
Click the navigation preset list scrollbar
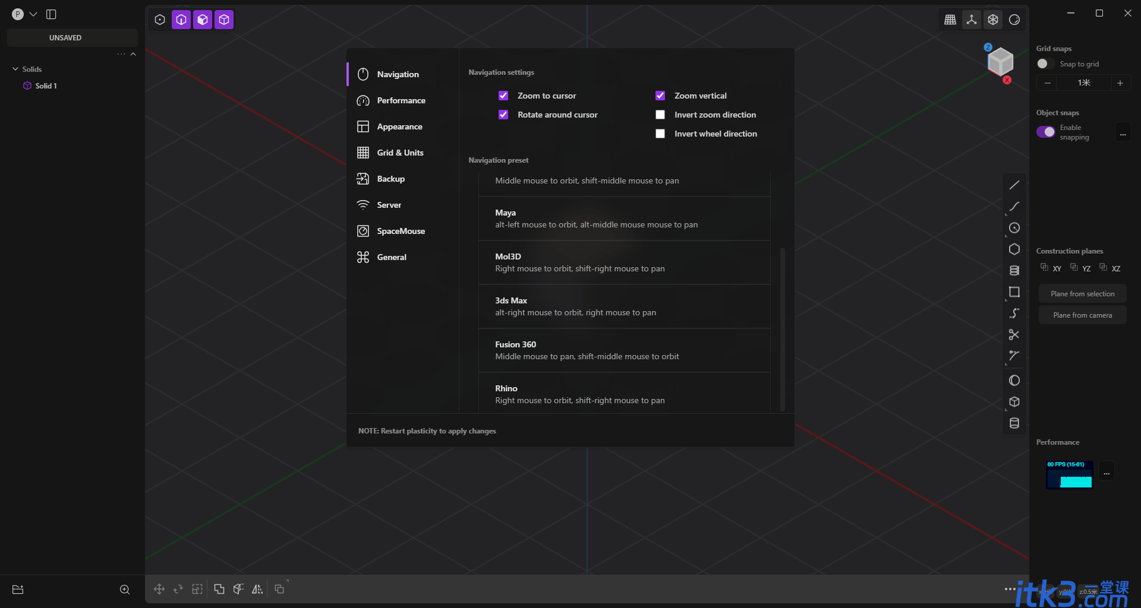click(782, 329)
